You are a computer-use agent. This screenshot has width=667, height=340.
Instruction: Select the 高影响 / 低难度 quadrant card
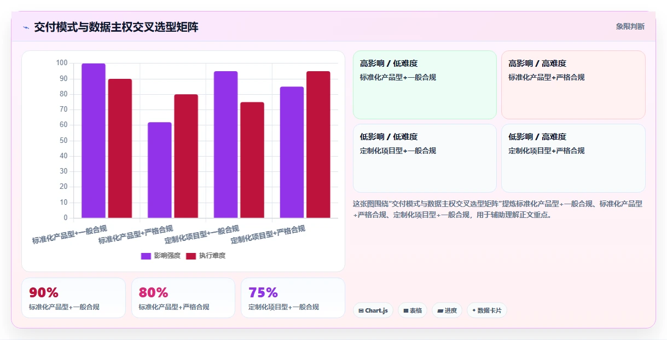425,85
